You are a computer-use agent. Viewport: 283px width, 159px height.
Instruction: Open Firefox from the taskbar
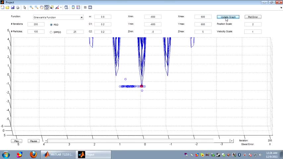tap(33, 155)
